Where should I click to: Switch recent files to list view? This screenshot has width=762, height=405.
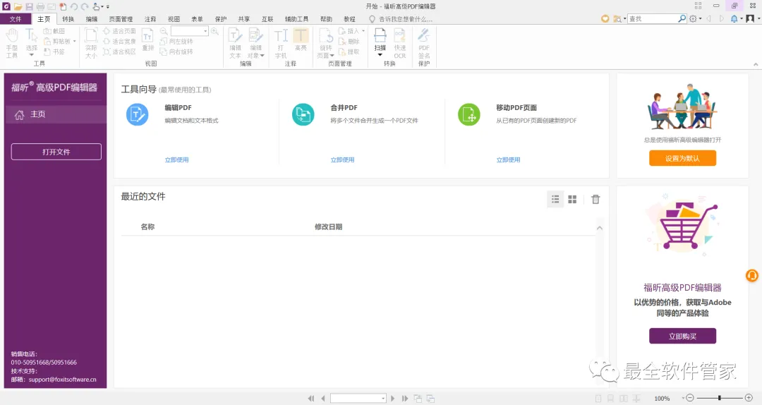click(555, 200)
